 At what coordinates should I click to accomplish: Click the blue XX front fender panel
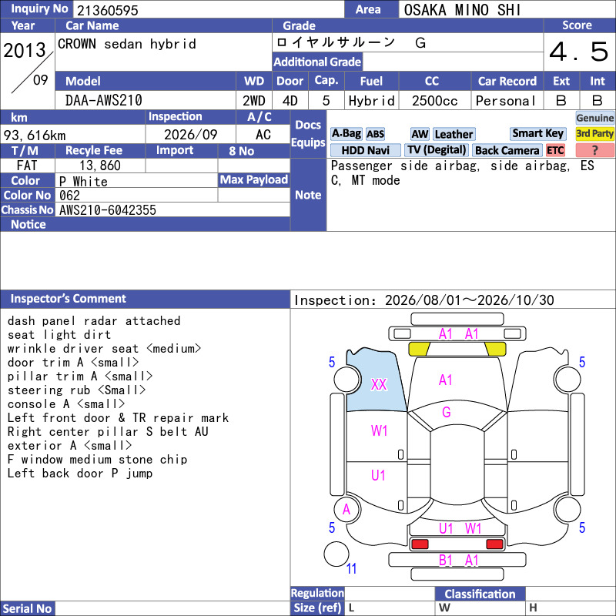coord(375,380)
